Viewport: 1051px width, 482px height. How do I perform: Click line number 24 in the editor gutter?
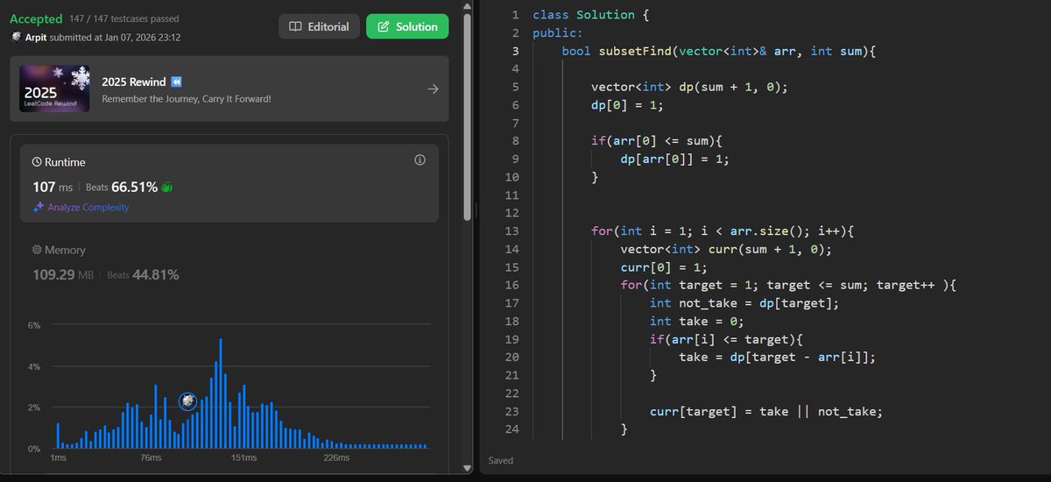point(512,428)
